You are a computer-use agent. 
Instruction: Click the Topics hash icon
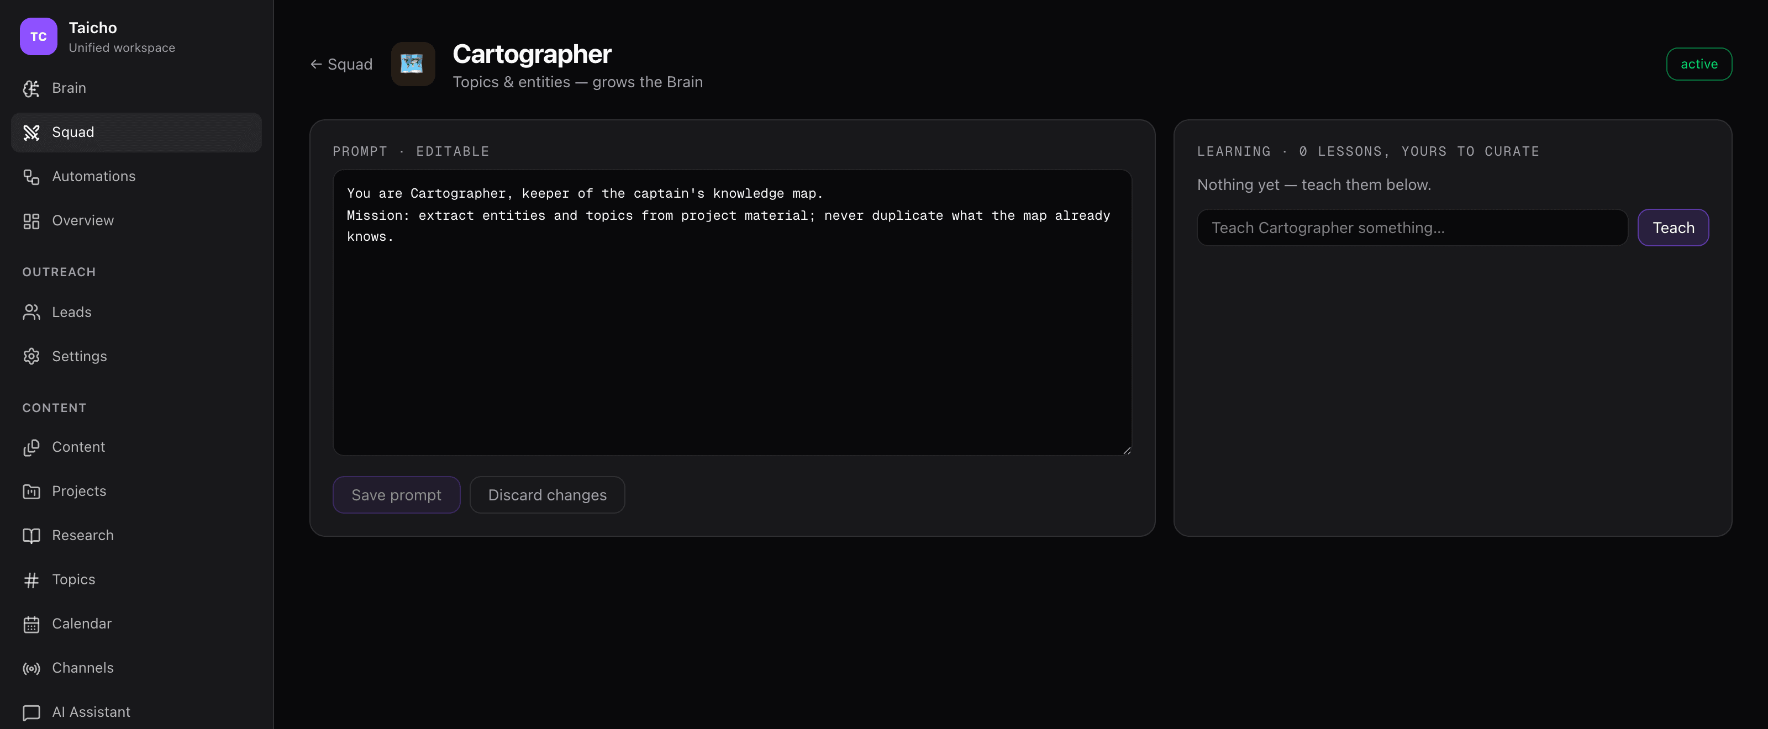point(31,579)
